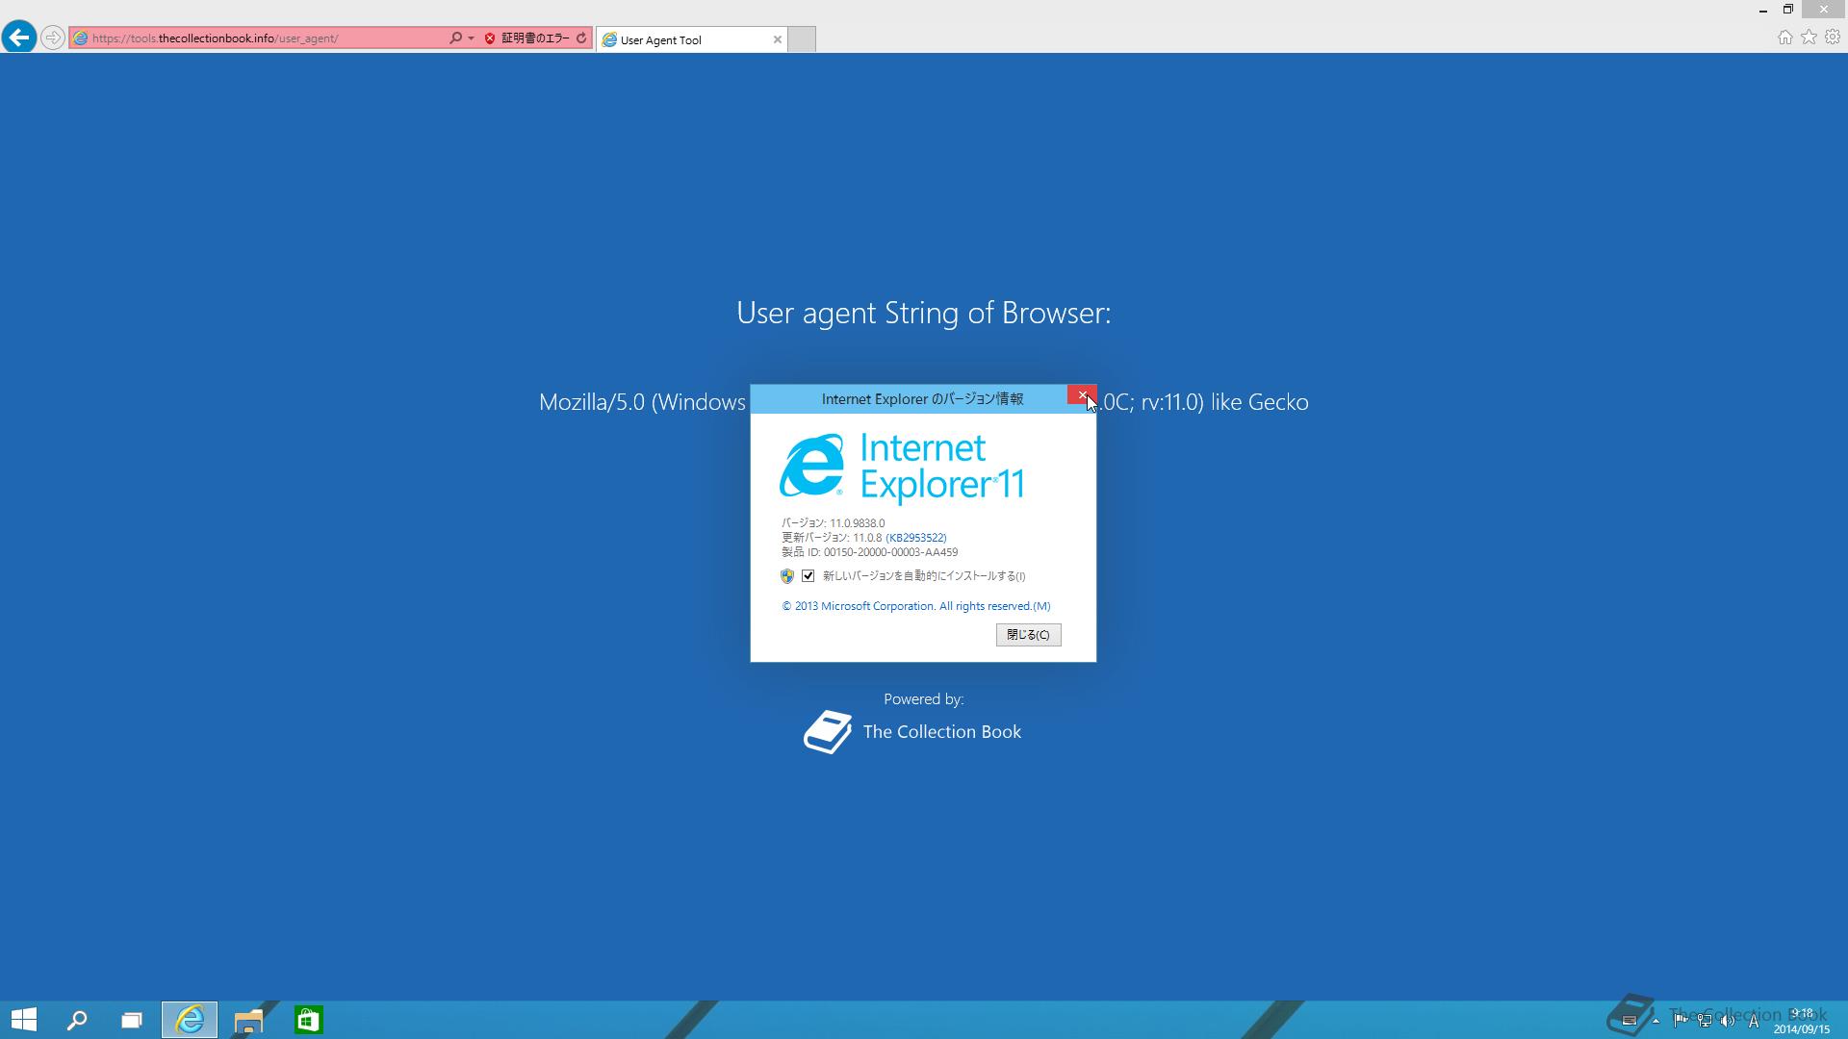Click the Internet Explorer taskbar icon
The image size is (1848, 1039).
coord(190,1020)
